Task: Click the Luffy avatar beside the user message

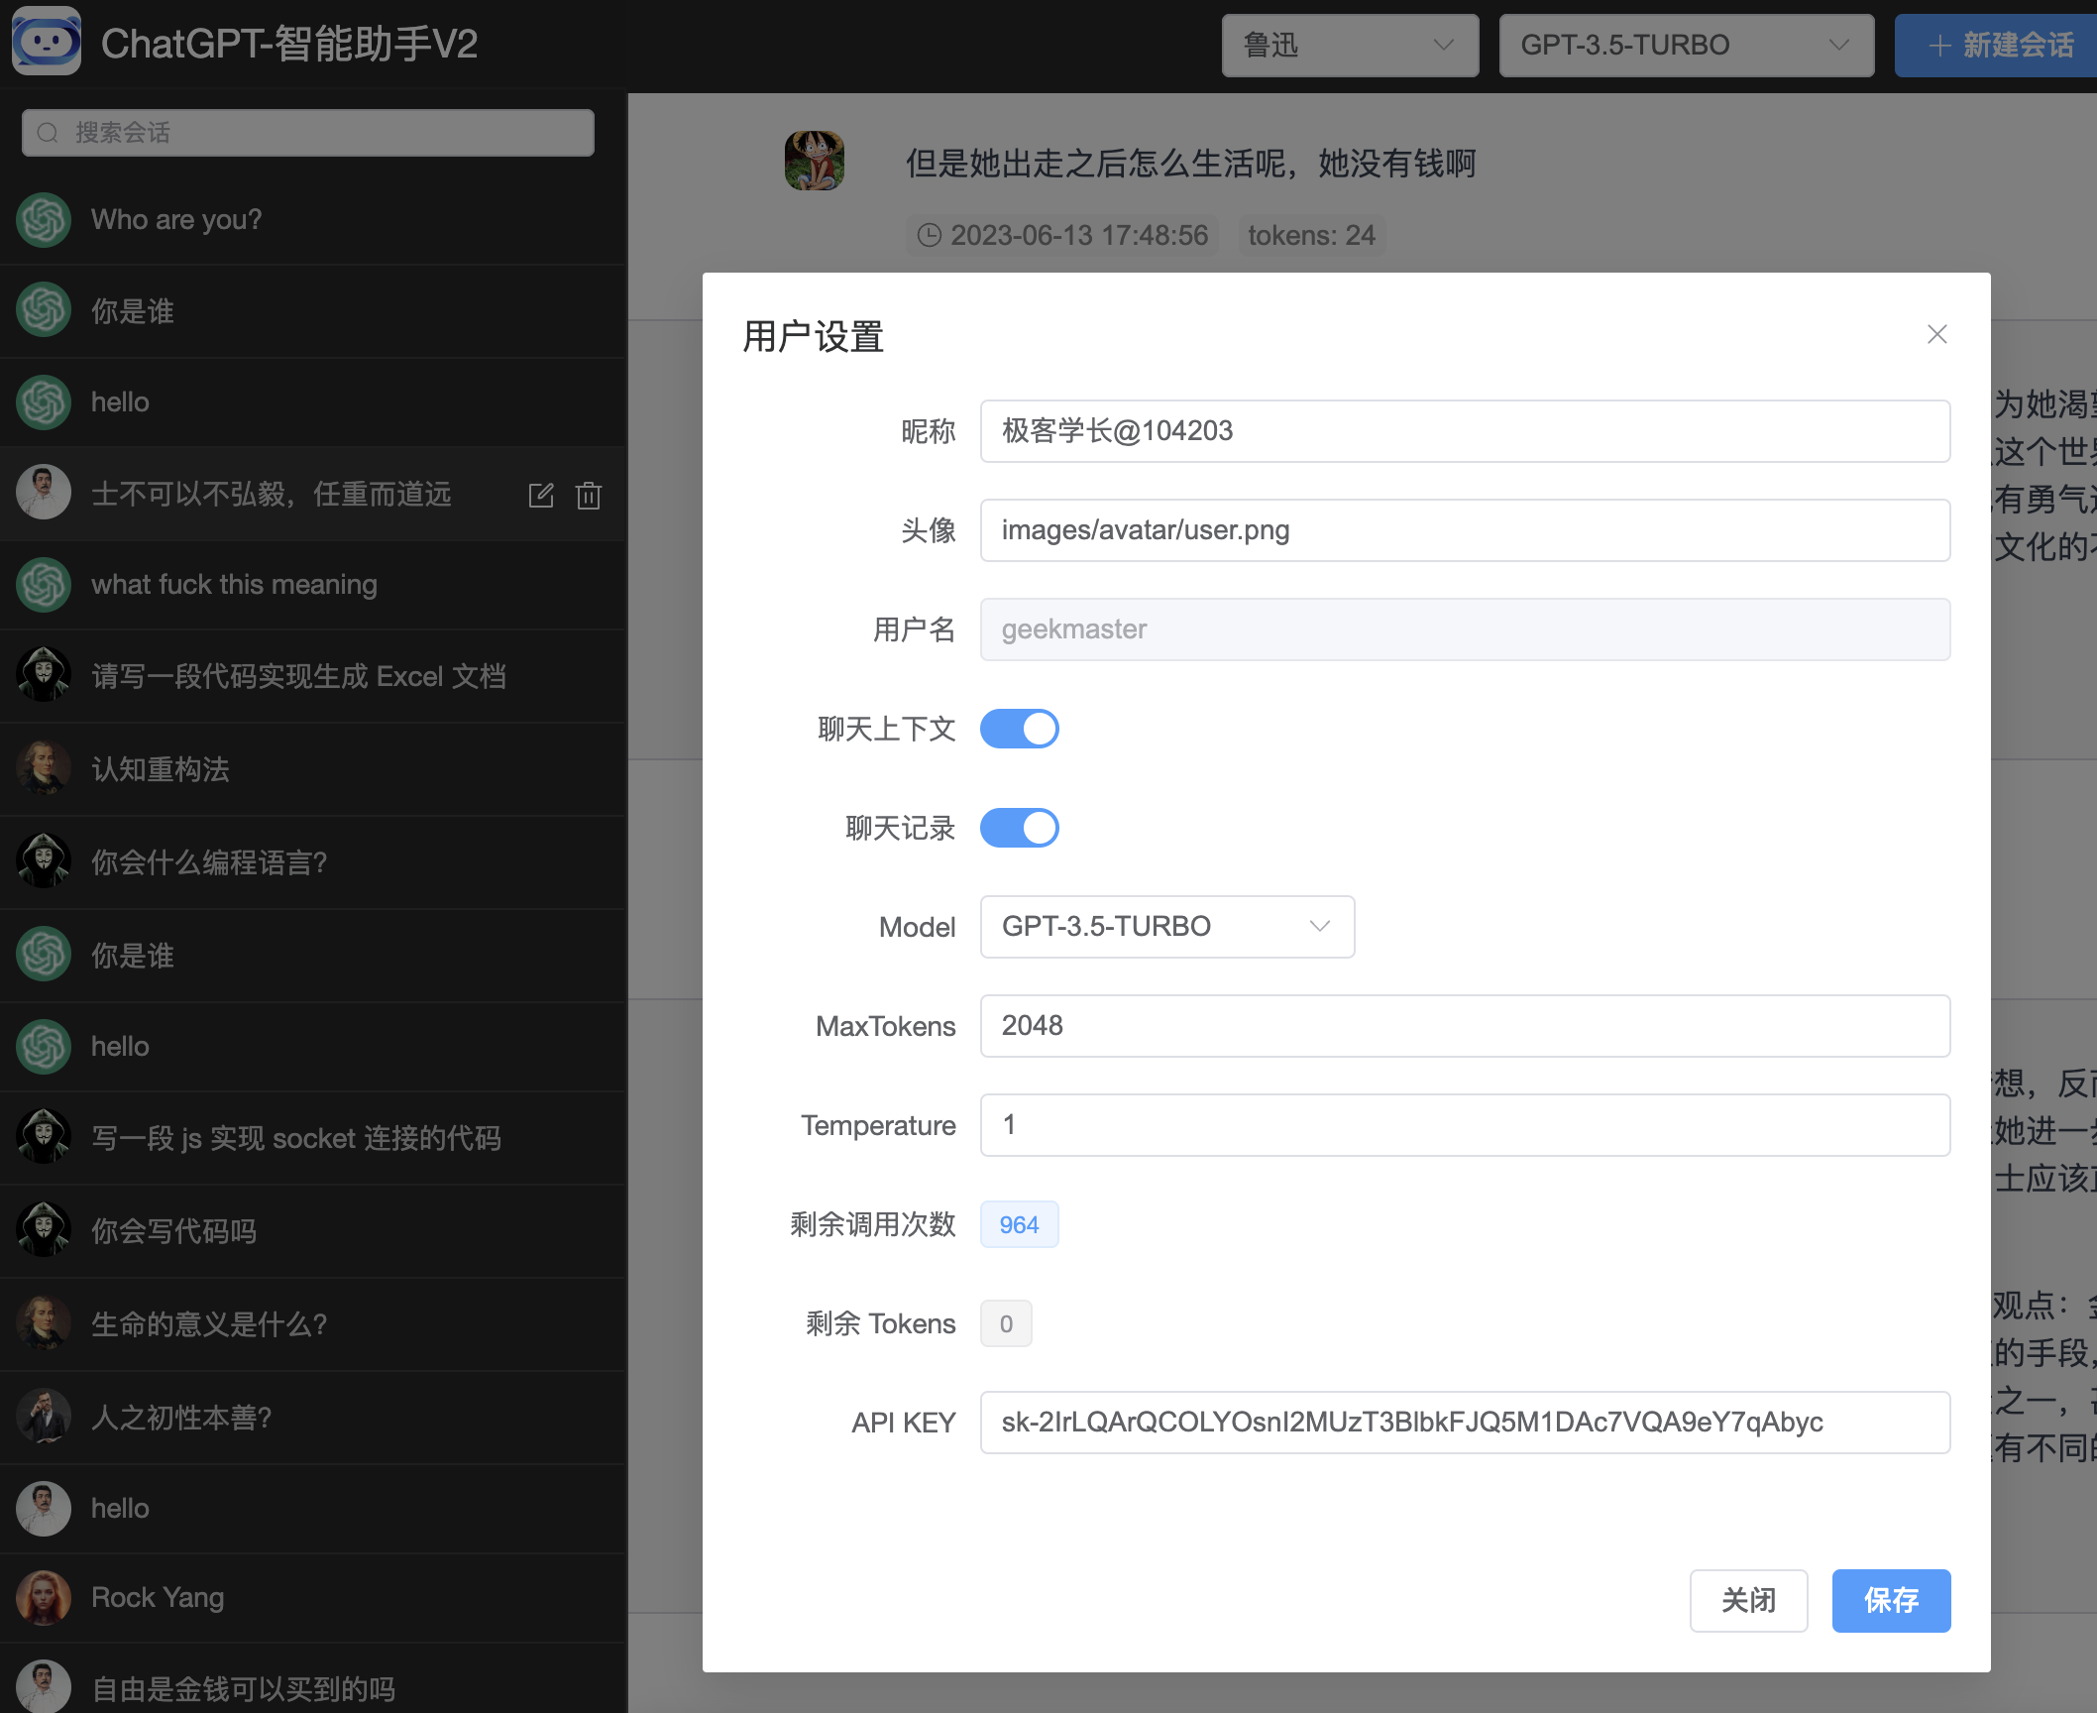Action: tap(815, 161)
